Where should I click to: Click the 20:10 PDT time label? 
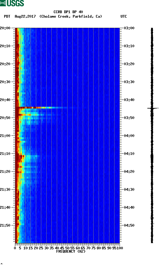click(5, 46)
